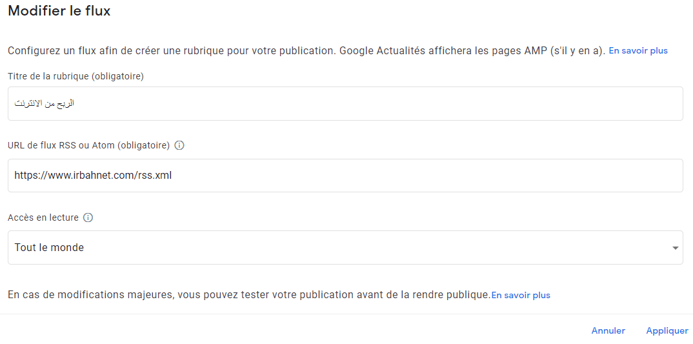Viewport: 693px width, 344px height.
Task: Click "Google Actualités affichera les pages AMP" sentence
Action: coord(471,50)
